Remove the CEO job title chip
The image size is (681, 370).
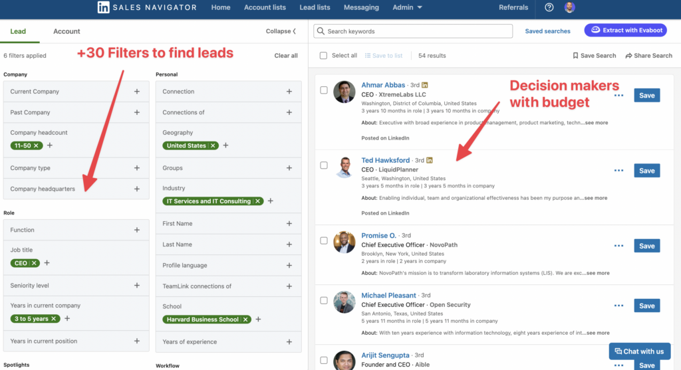click(34, 263)
